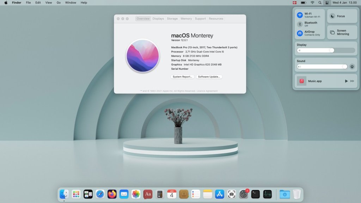Open Firefox from the dock
Screen dimensions: 361x203
[x=112, y=194]
